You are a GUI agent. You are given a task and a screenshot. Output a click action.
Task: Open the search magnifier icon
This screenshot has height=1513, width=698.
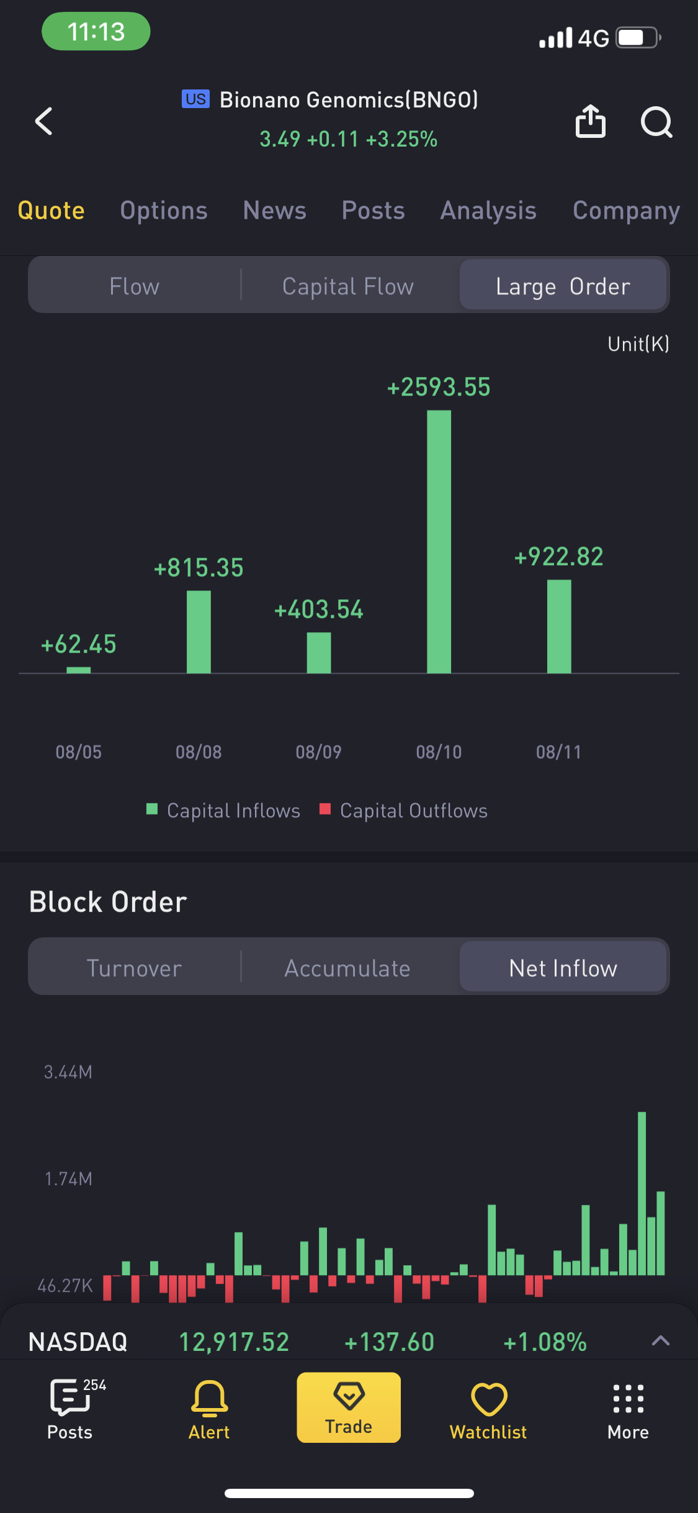pos(656,122)
